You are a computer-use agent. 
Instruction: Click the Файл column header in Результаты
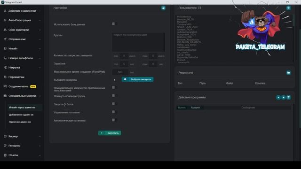230,84
